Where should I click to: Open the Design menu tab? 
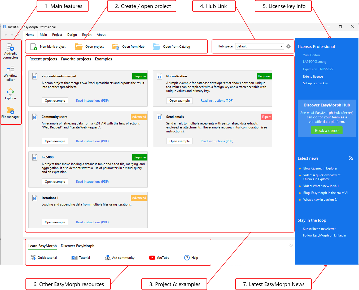click(72, 35)
